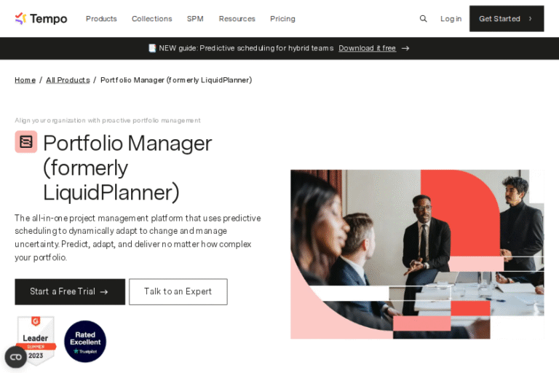Navigate to the Home breadcrumb
Screen dimensions: 559x373
tap(25, 80)
